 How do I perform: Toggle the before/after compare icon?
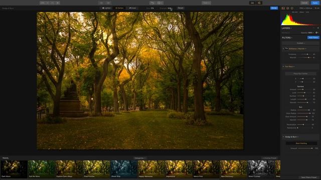[x=108, y=3]
